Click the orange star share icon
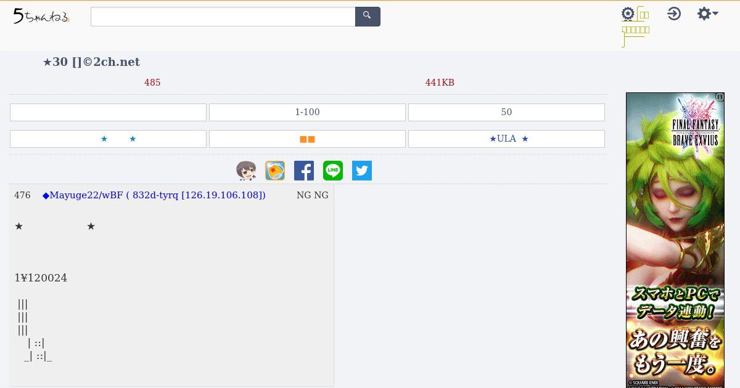Screen dimensions: 740x388 point(275,171)
